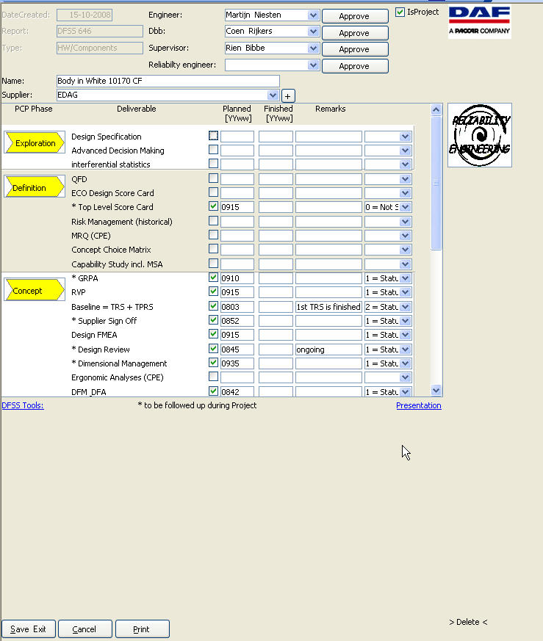Click the remarks field 1st TRS is finished
The height and width of the screenshot is (641, 543).
[328, 307]
